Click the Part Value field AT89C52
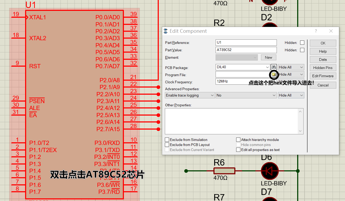 246,50
